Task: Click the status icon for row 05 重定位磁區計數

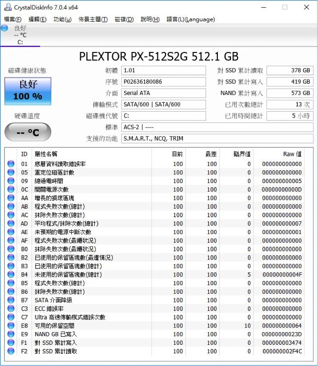Action: [x=11, y=172]
